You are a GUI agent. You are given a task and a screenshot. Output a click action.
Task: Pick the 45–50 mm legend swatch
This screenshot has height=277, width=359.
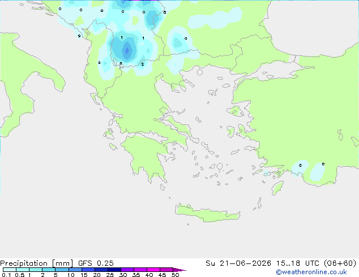(166, 270)
